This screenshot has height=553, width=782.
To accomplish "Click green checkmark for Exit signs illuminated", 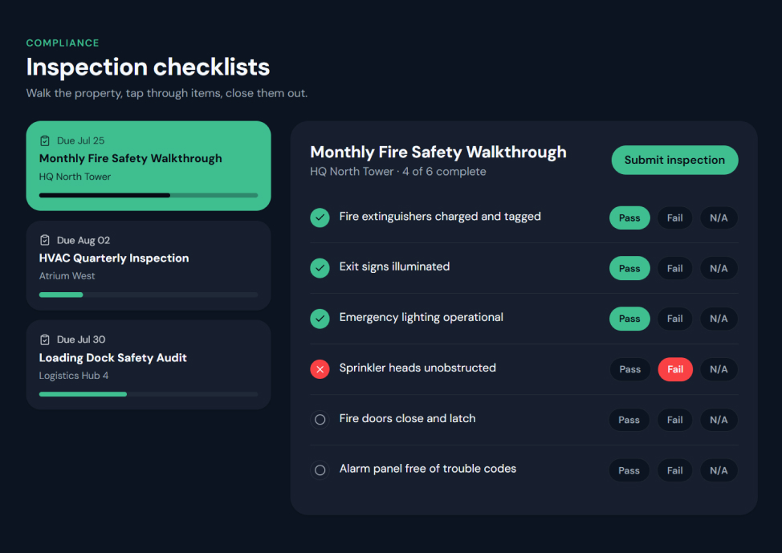I will pyautogui.click(x=320, y=268).
